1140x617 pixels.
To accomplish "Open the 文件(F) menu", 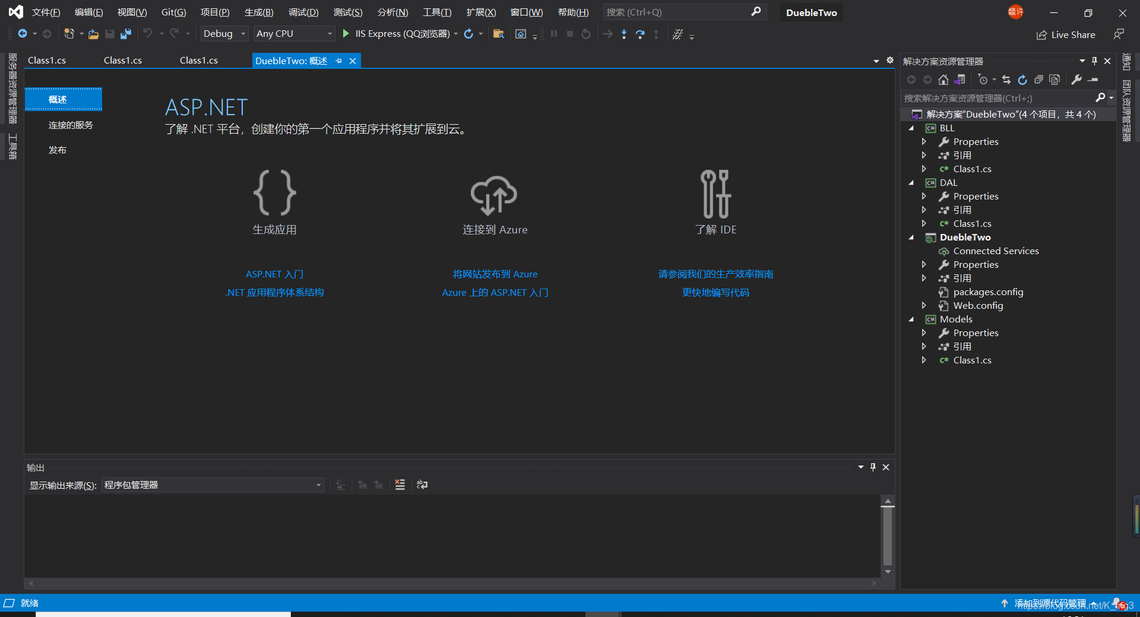I will (x=46, y=12).
